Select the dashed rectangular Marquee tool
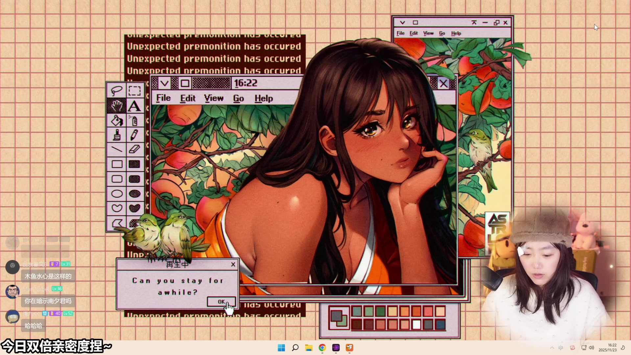This screenshot has height=355, width=631. 134,90
